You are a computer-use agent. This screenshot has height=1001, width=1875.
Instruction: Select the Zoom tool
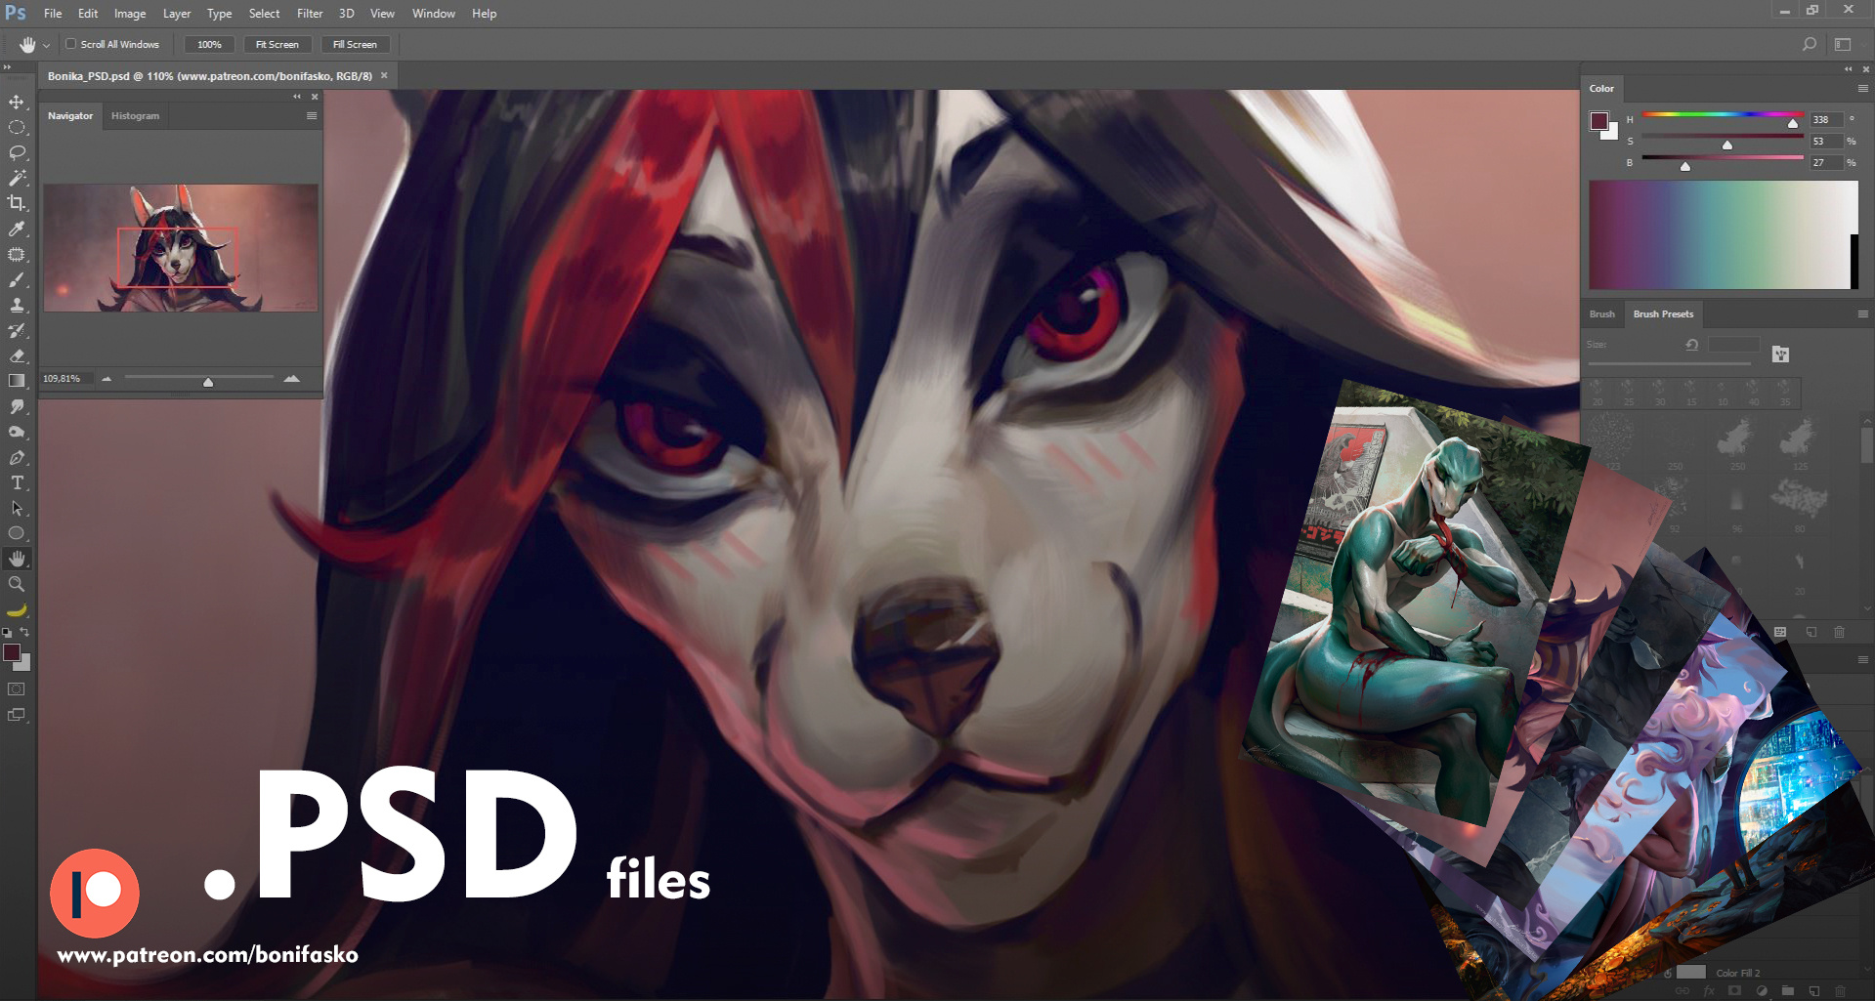[x=17, y=584]
